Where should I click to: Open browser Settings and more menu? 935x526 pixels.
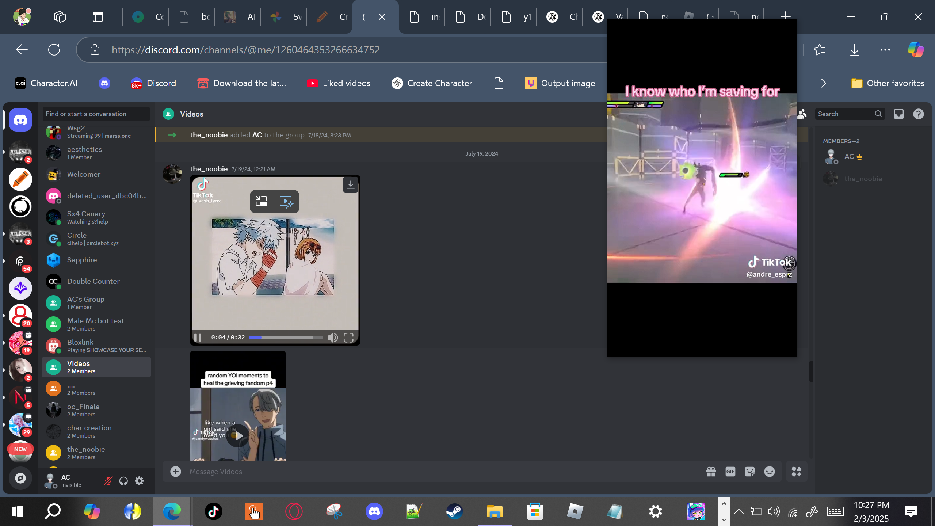(885, 50)
